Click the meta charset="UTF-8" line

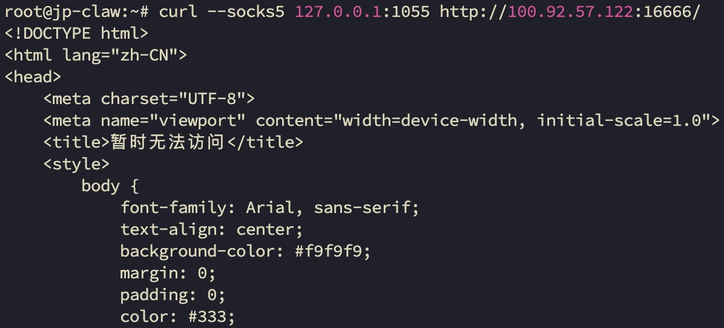click(x=149, y=99)
